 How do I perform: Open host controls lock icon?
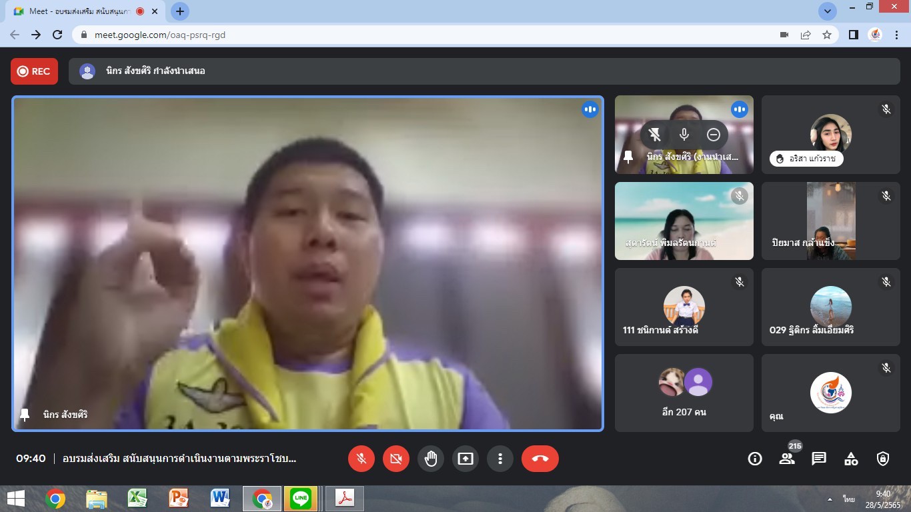[x=883, y=459]
